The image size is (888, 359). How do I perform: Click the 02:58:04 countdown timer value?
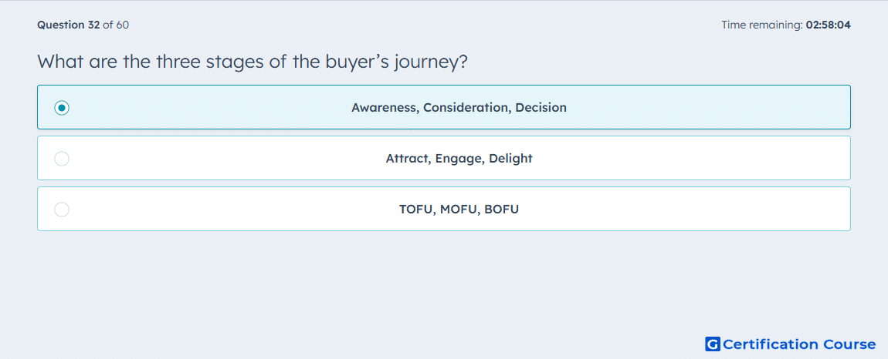point(828,25)
